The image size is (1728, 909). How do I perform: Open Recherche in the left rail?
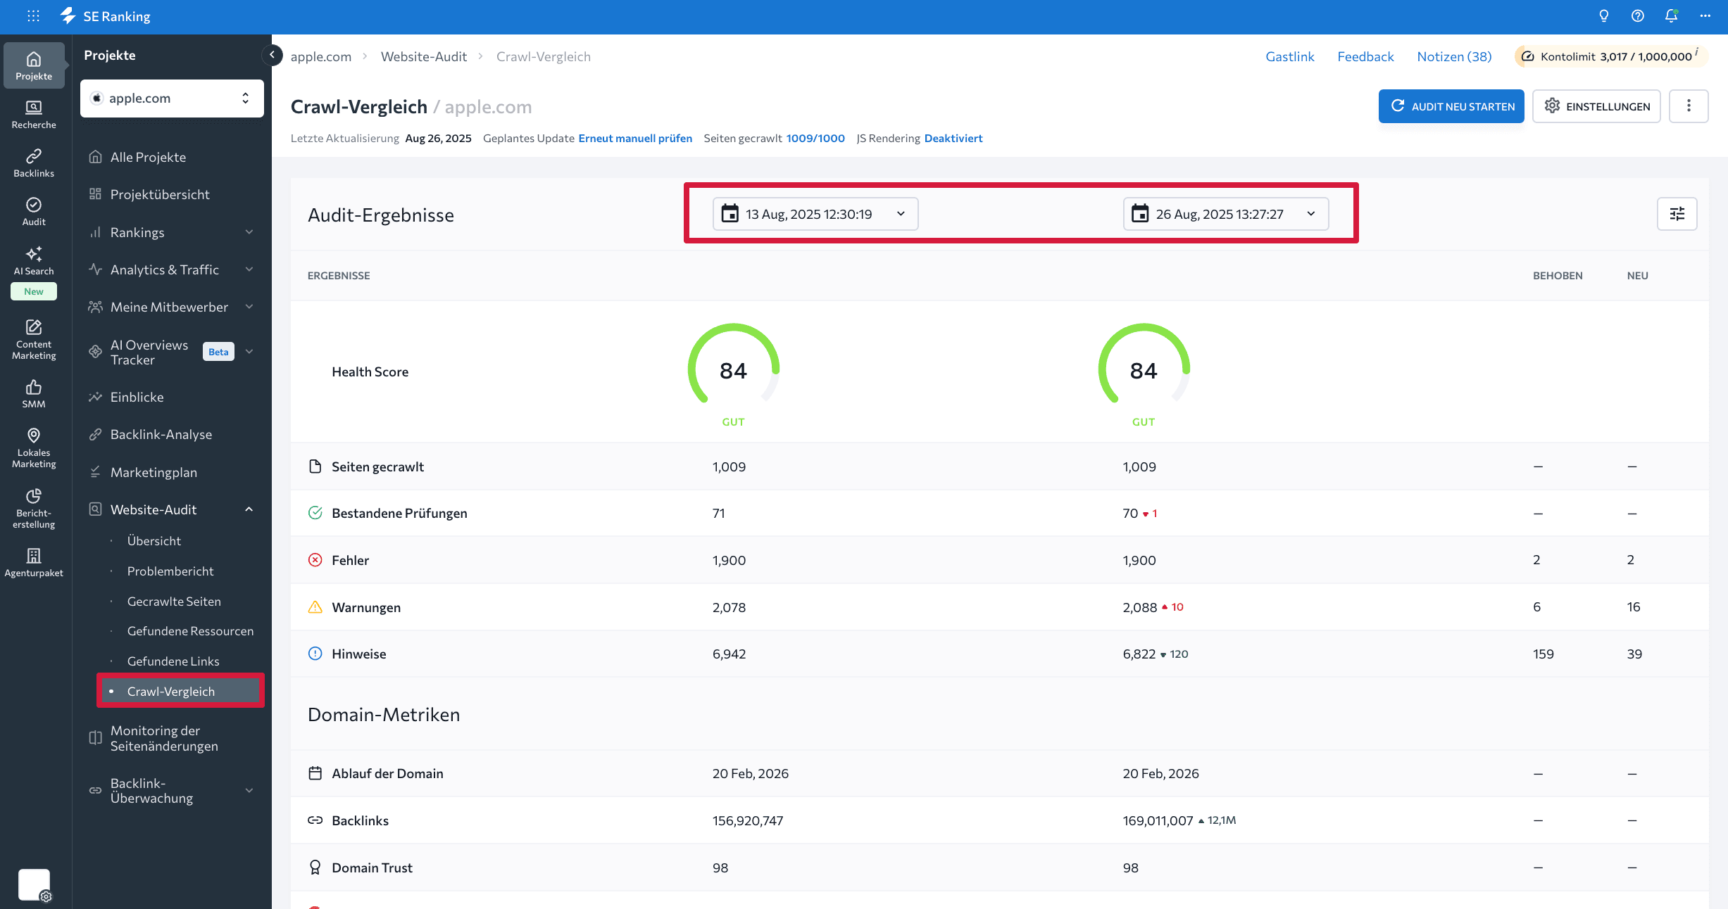tap(34, 115)
